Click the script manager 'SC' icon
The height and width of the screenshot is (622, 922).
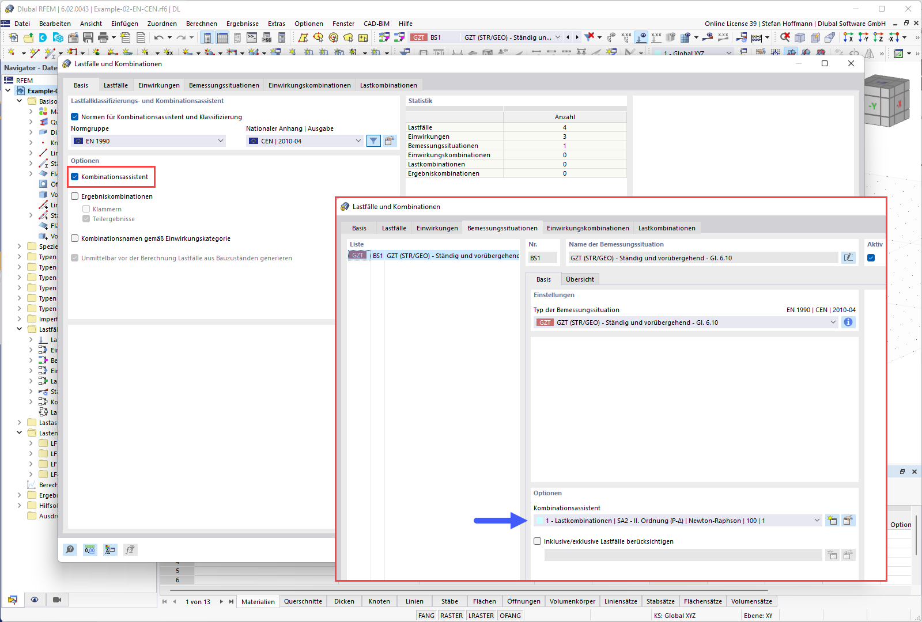pyautogui.click(x=267, y=37)
